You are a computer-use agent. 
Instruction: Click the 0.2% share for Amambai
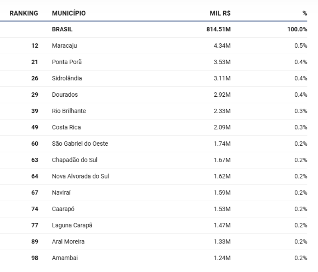click(x=301, y=258)
